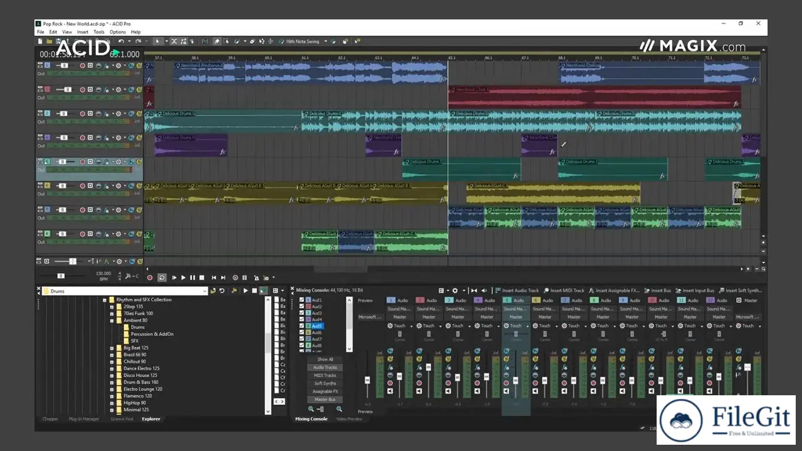Toggle the Soft Synths filter button
Image resolution: width=802 pixels, height=451 pixels.
325,383
